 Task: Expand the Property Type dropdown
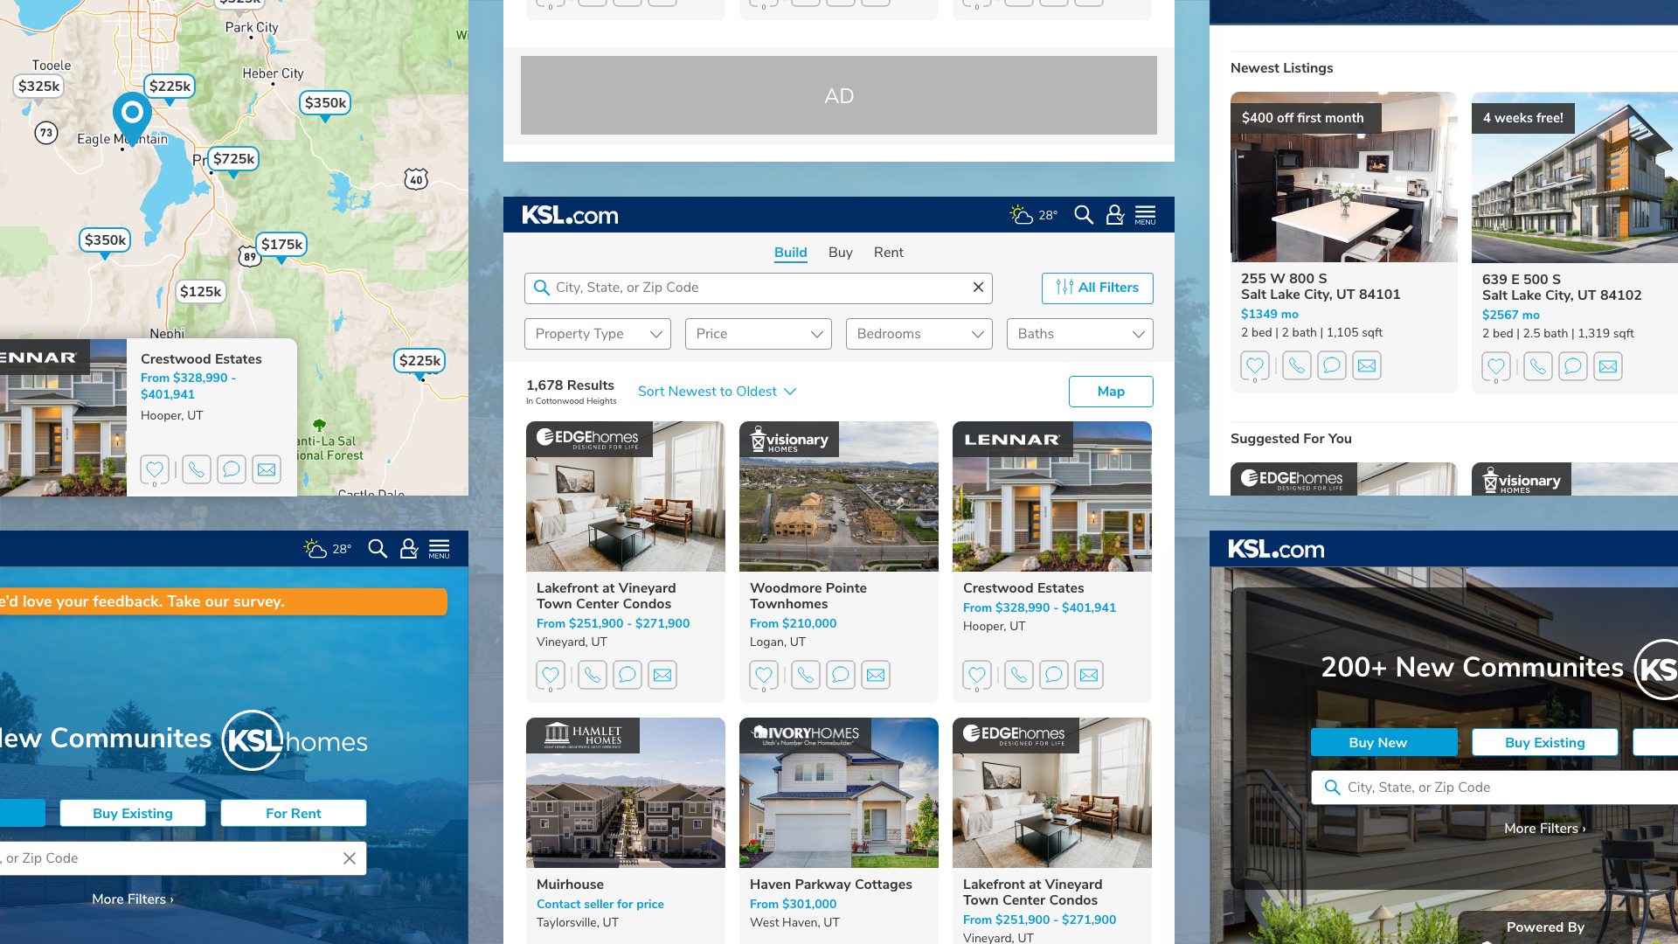click(x=598, y=334)
